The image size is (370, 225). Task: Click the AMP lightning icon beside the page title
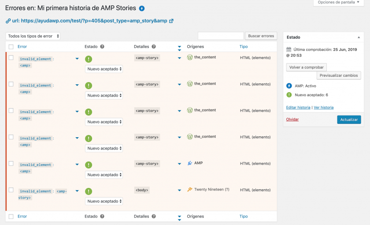click(x=141, y=8)
